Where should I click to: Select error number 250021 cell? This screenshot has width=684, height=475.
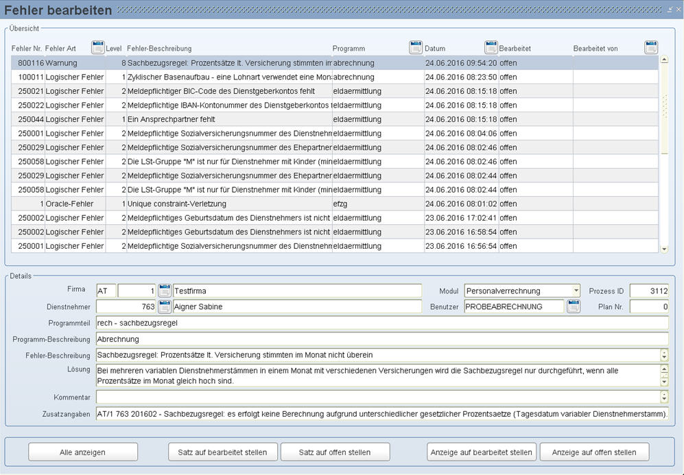click(28, 91)
